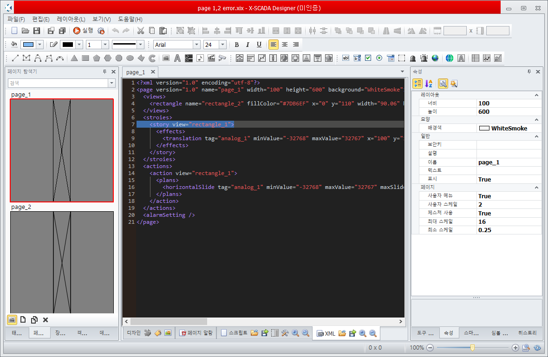Insert the trend line chart element
The height and width of the screenshot is (357, 548).
[x=487, y=58]
